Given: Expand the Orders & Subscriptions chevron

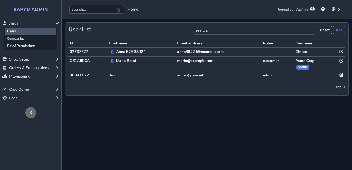Looking at the screenshot, I should coord(57,68).
